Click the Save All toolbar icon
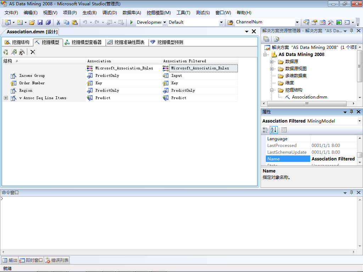The image size is (363, 272). [x=48, y=22]
